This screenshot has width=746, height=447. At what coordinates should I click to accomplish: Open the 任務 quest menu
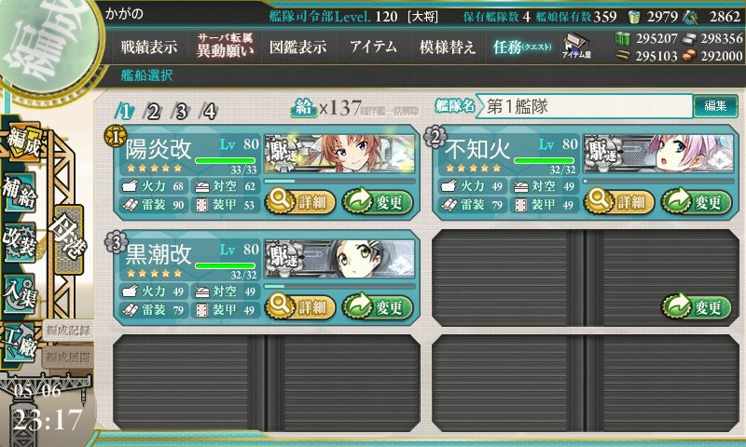point(522,47)
